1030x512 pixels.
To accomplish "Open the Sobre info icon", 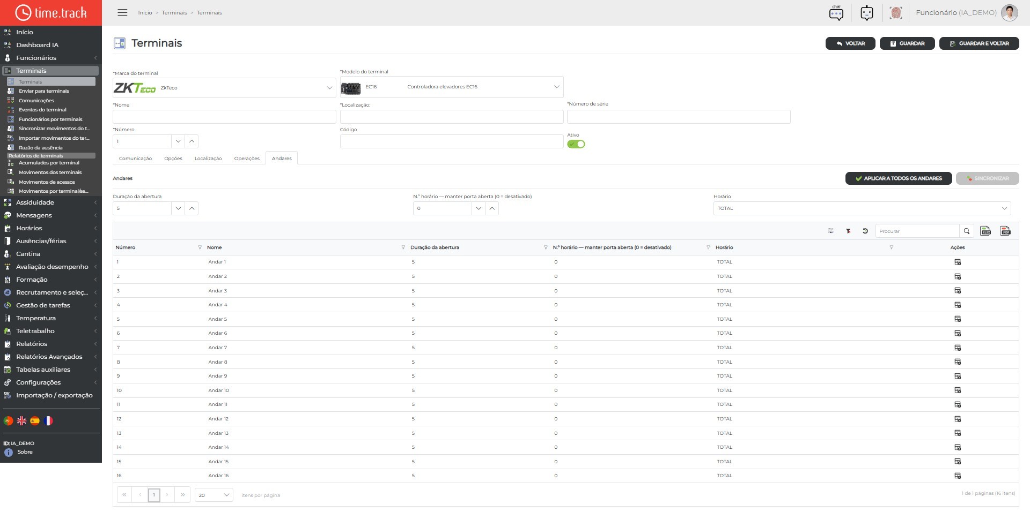I will (8, 453).
